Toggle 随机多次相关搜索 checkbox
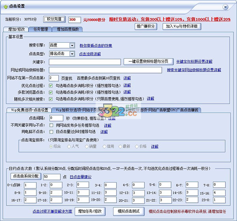The height and width of the screenshot is (221, 237). coord(51,99)
